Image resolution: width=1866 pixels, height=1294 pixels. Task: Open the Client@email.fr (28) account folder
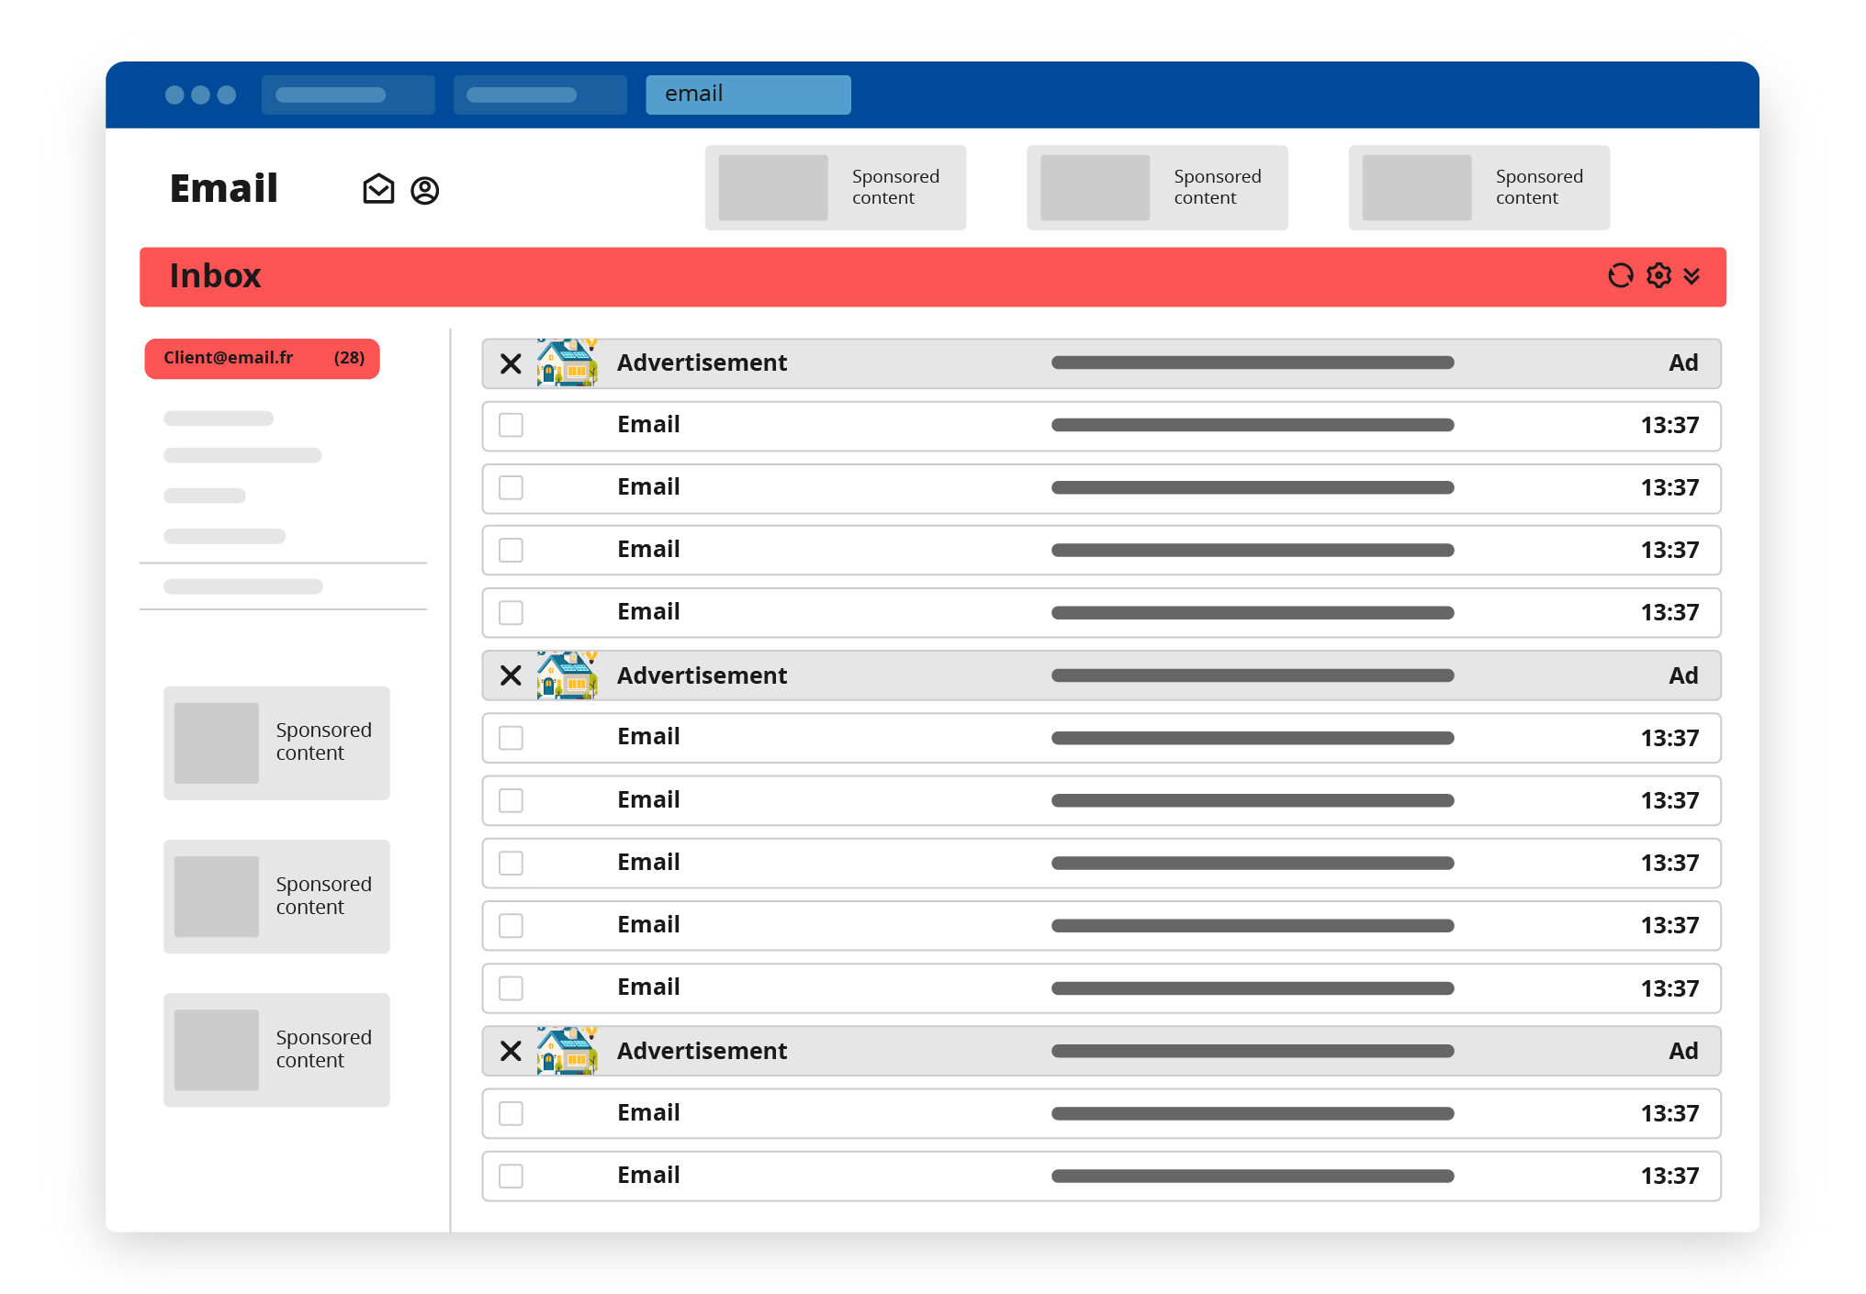point(262,358)
